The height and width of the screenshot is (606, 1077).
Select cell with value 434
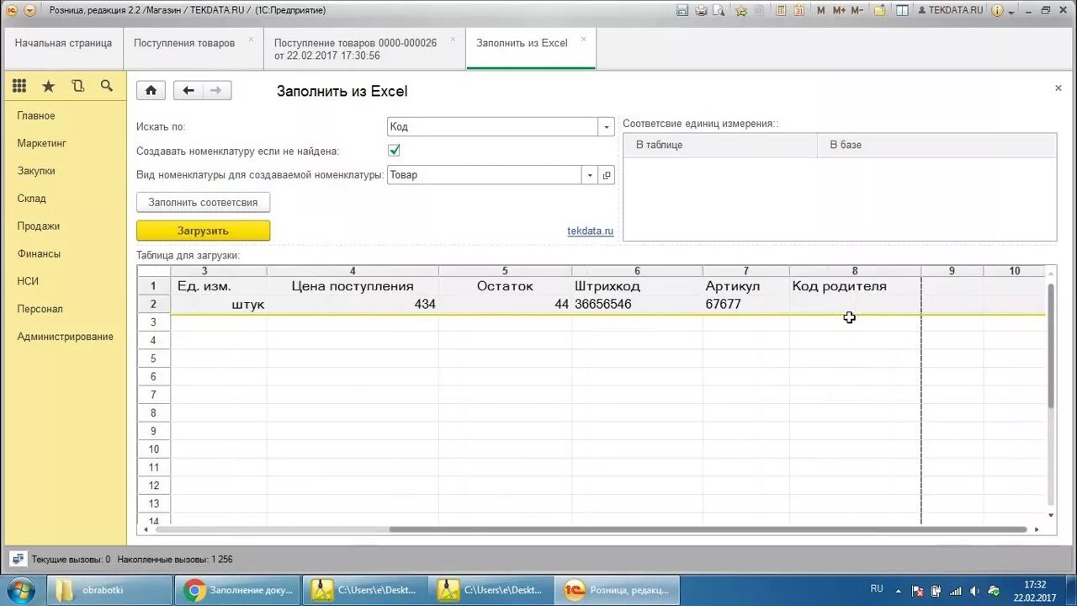click(353, 304)
